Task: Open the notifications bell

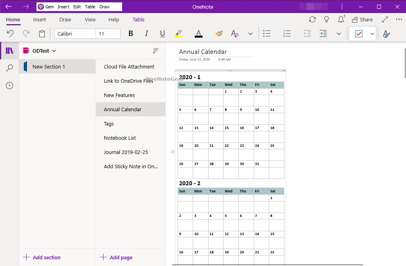Action: click(341, 19)
